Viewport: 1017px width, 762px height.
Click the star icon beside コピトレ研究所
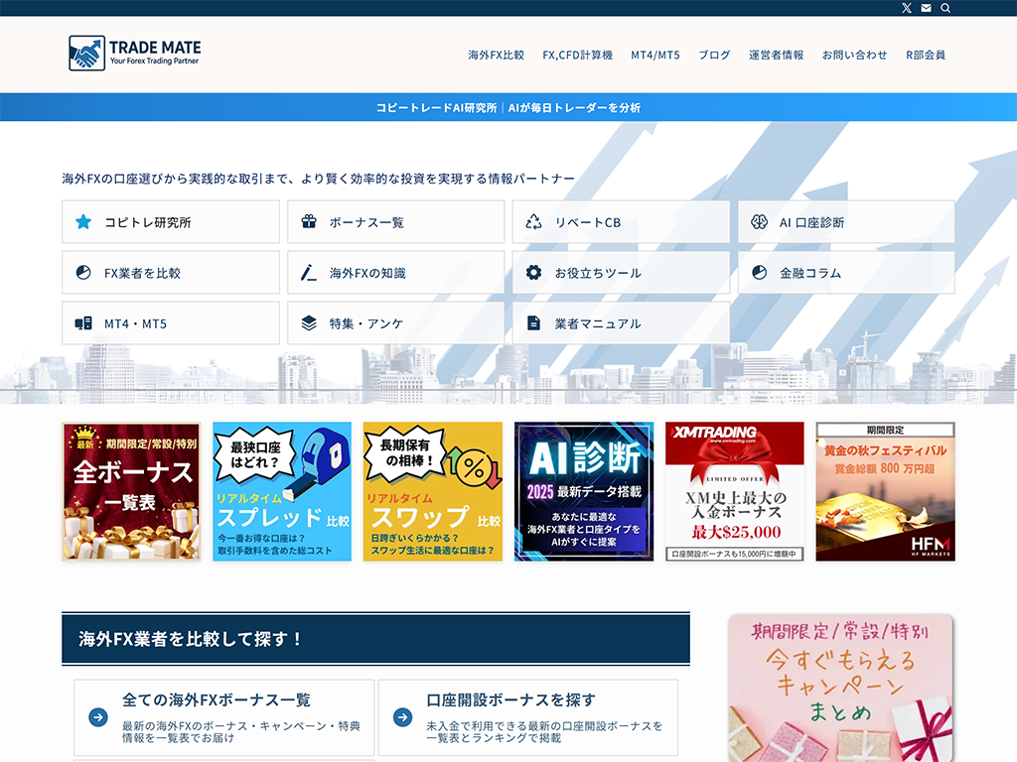click(83, 222)
